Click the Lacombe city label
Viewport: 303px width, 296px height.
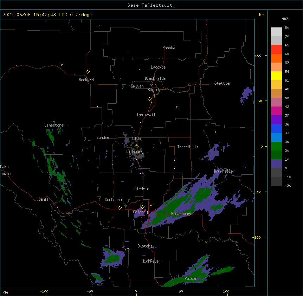point(158,67)
